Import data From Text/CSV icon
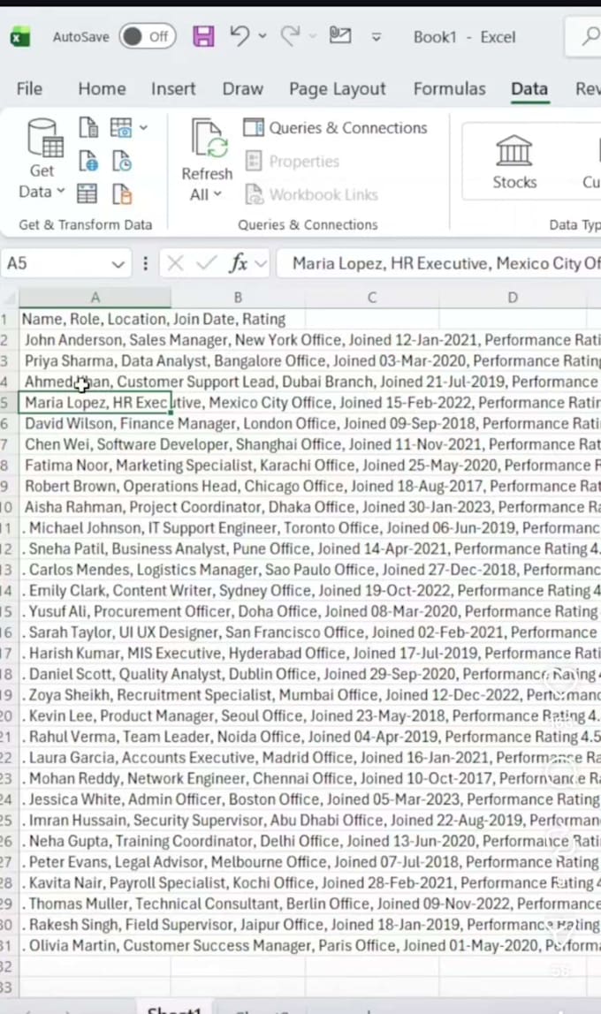This screenshot has height=1014, width=601. (88, 127)
